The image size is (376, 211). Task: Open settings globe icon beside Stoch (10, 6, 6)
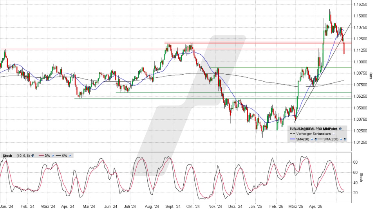tap(33, 156)
